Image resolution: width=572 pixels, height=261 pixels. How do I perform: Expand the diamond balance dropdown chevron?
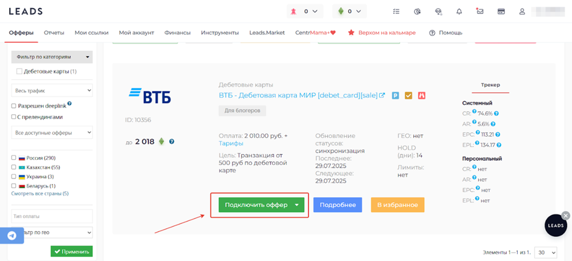point(358,12)
